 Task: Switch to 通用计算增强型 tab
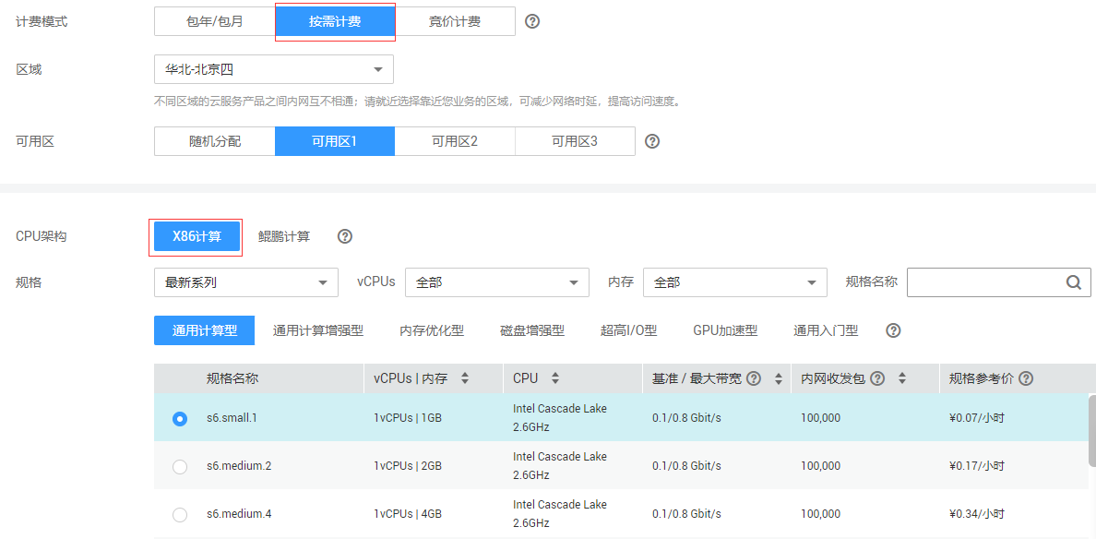pos(318,330)
